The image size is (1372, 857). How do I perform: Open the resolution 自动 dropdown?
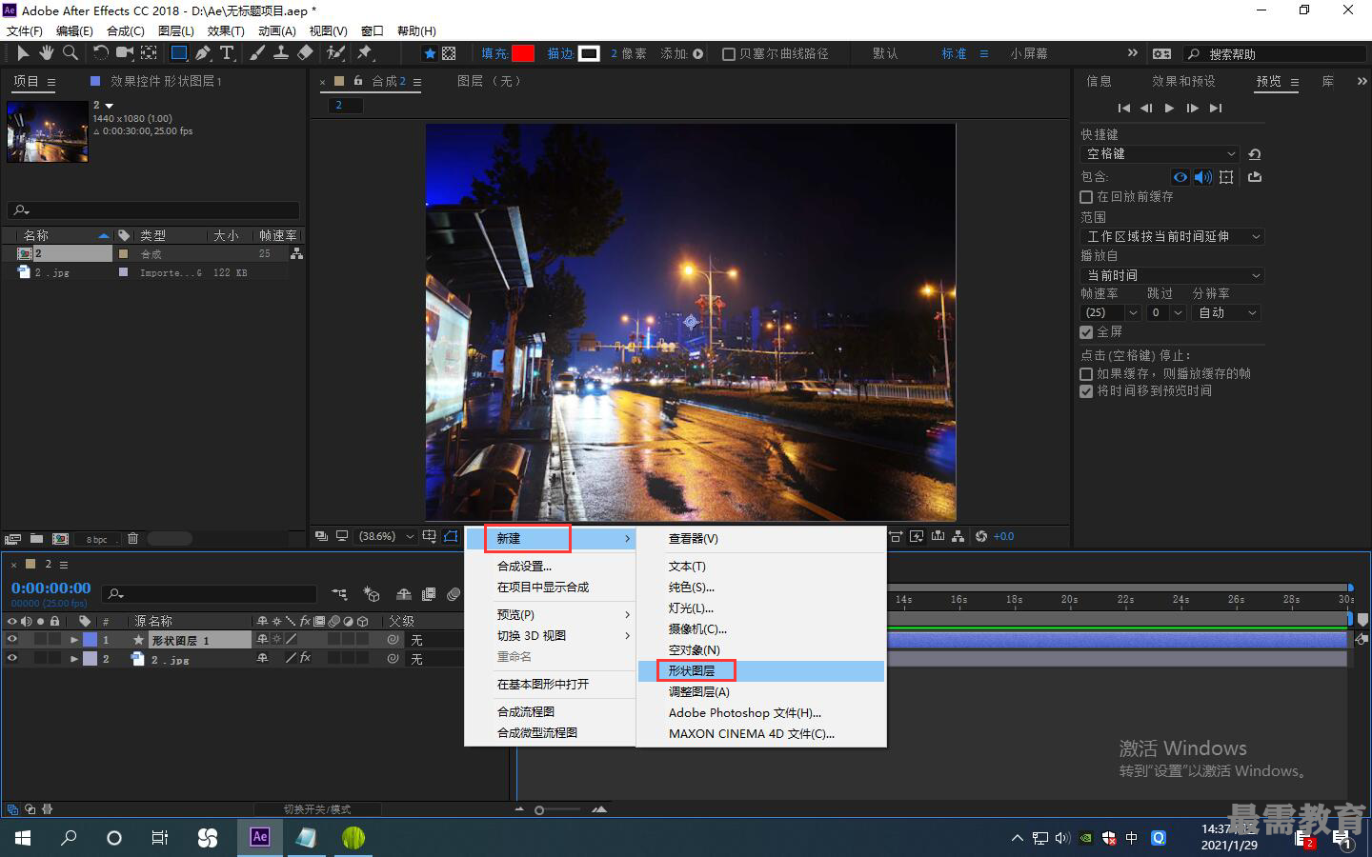[x=1226, y=312]
